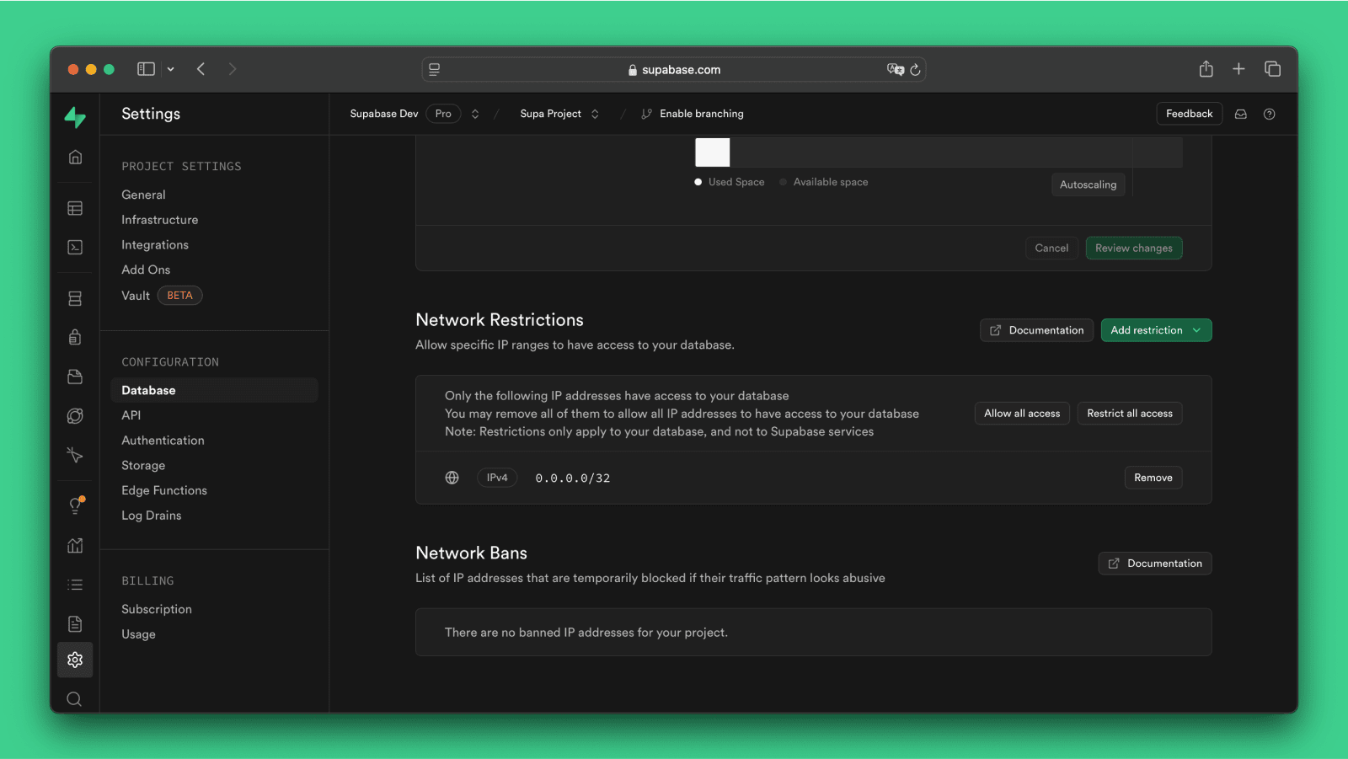The image size is (1348, 759).
Task: Click the IPv4 tag
Action: [x=497, y=478]
